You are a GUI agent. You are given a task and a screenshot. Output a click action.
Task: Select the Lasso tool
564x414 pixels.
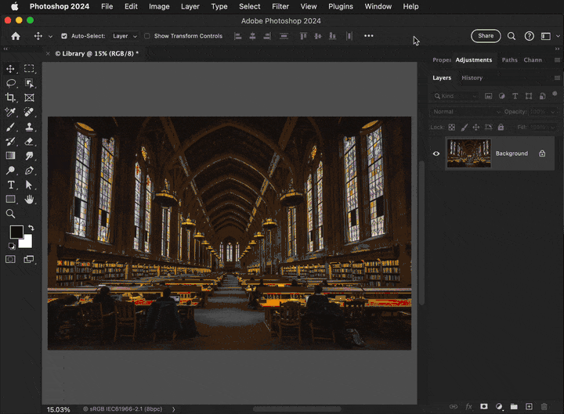[x=11, y=83]
